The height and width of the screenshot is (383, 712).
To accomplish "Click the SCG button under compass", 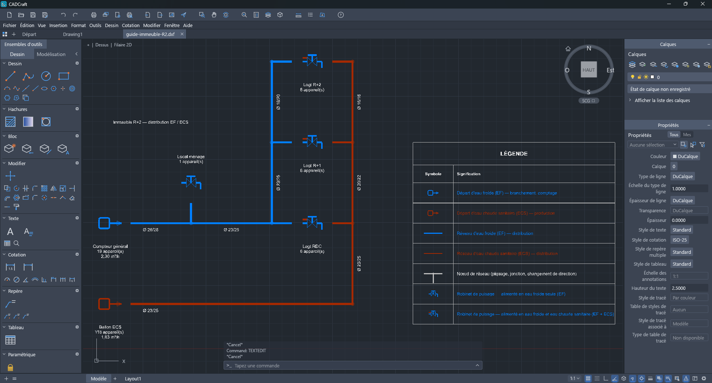I will pyautogui.click(x=589, y=101).
